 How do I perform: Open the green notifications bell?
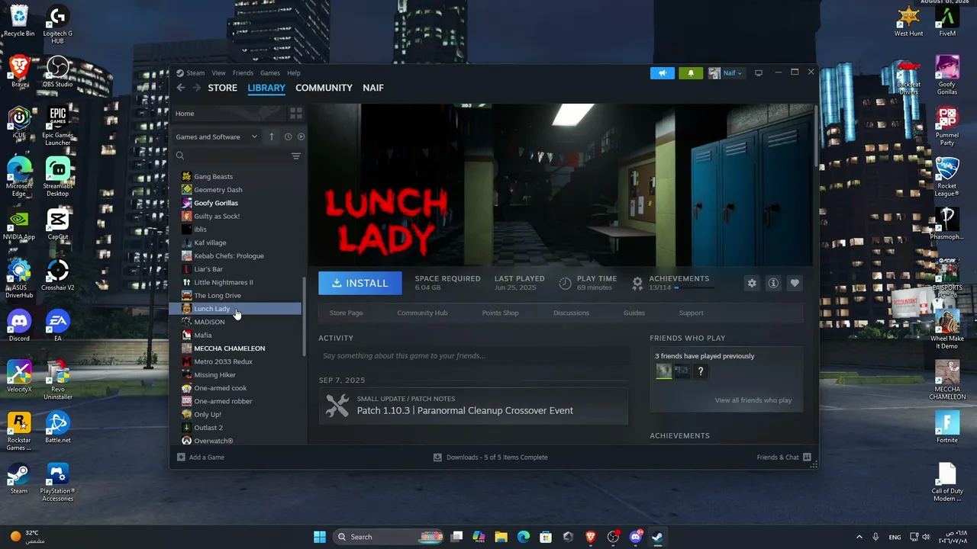click(691, 73)
